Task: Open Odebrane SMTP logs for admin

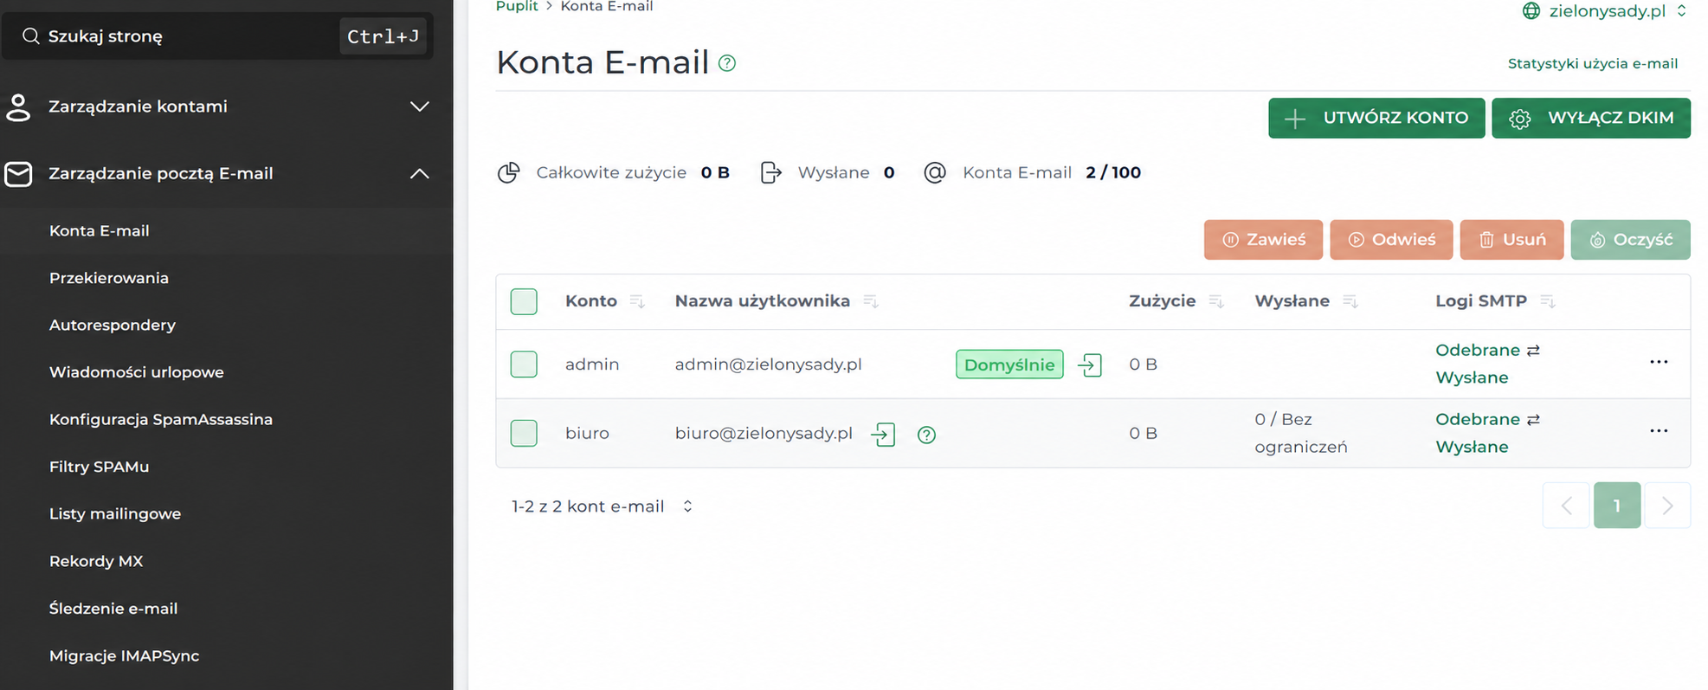Action: tap(1478, 351)
